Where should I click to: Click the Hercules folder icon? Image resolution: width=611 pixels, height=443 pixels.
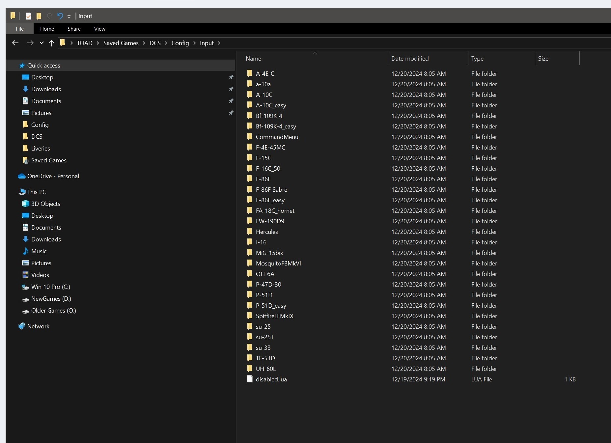pyautogui.click(x=250, y=231)
